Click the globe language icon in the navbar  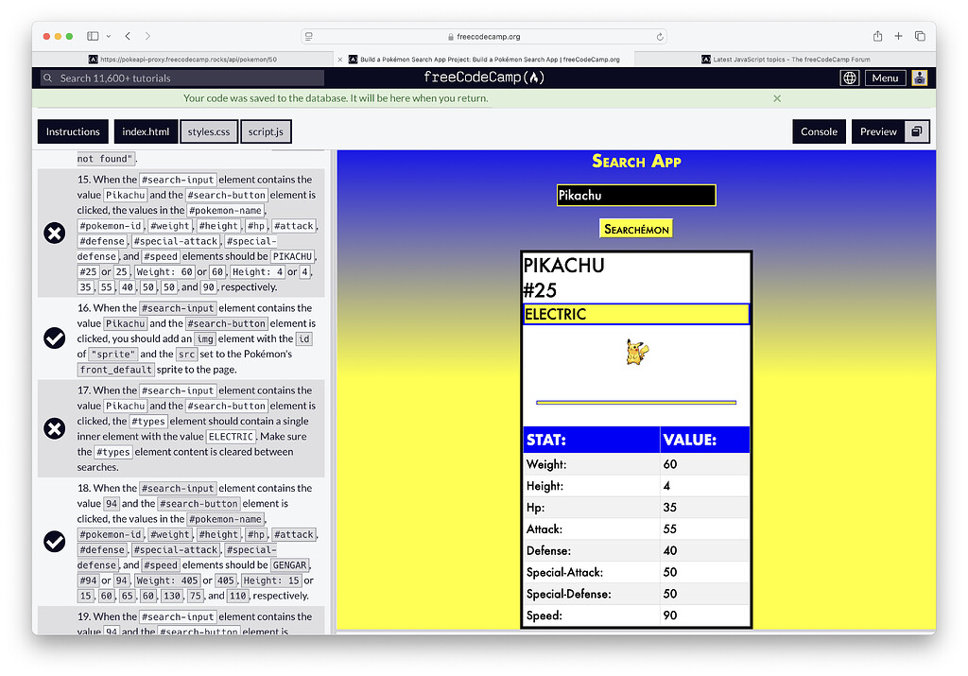849,78
